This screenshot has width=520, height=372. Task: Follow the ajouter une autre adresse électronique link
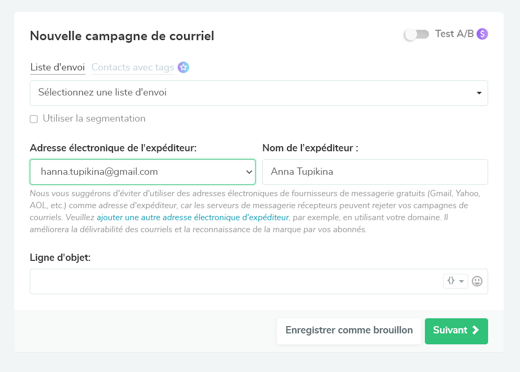[192, 217]
